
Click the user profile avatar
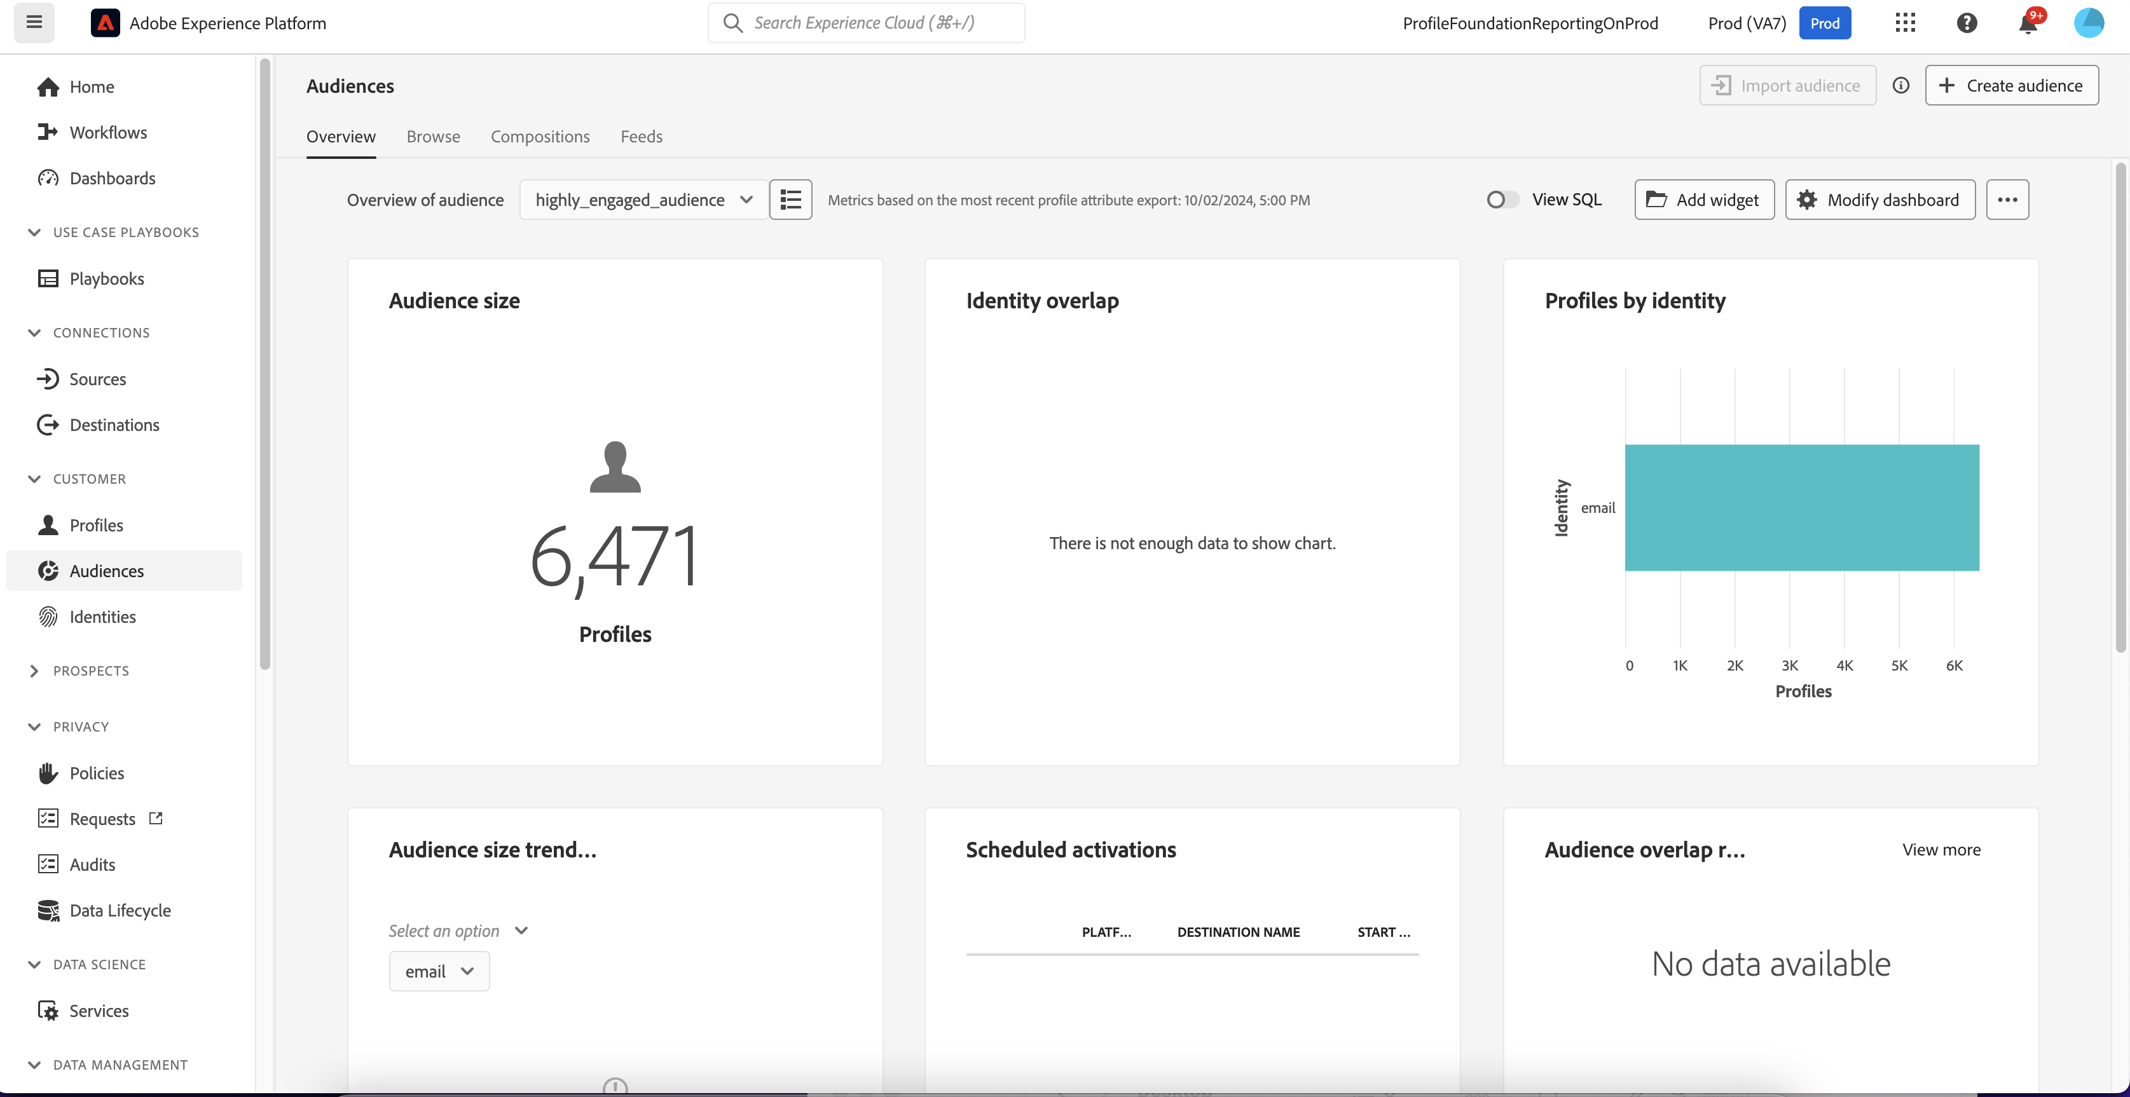[2088, 23]
